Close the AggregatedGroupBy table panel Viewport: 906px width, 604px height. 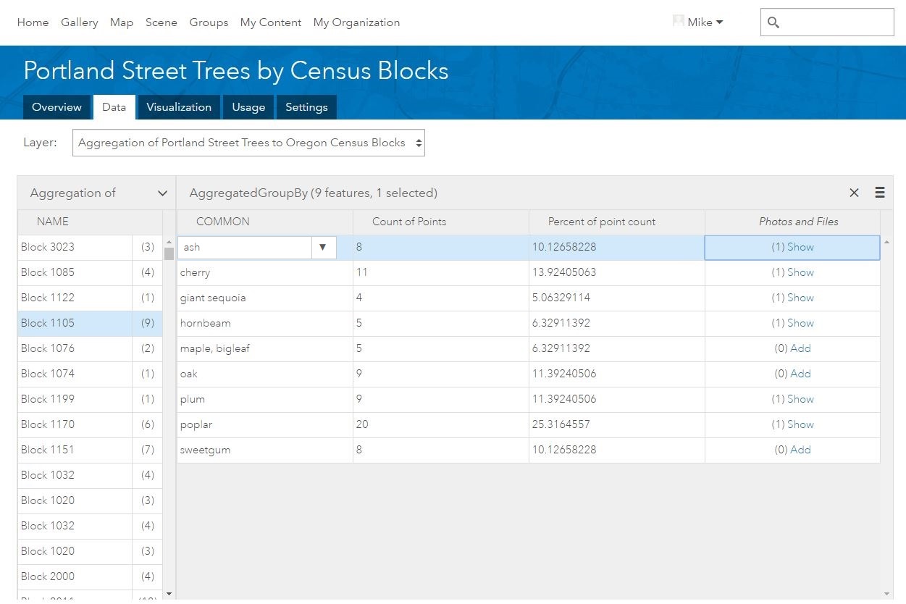click(x=854, y=193)
